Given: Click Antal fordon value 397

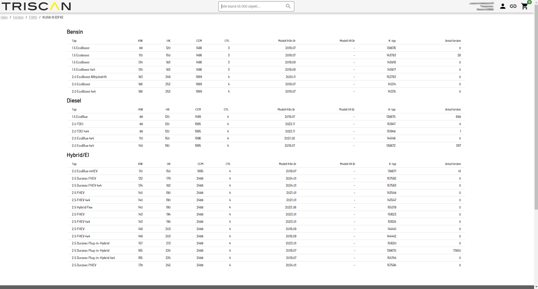Looking at the screenshot, I should click(458, 146).
